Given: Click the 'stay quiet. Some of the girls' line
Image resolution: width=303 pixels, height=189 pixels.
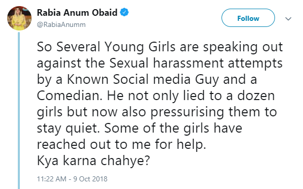Looking at the screenshot, I should [140, 128].
